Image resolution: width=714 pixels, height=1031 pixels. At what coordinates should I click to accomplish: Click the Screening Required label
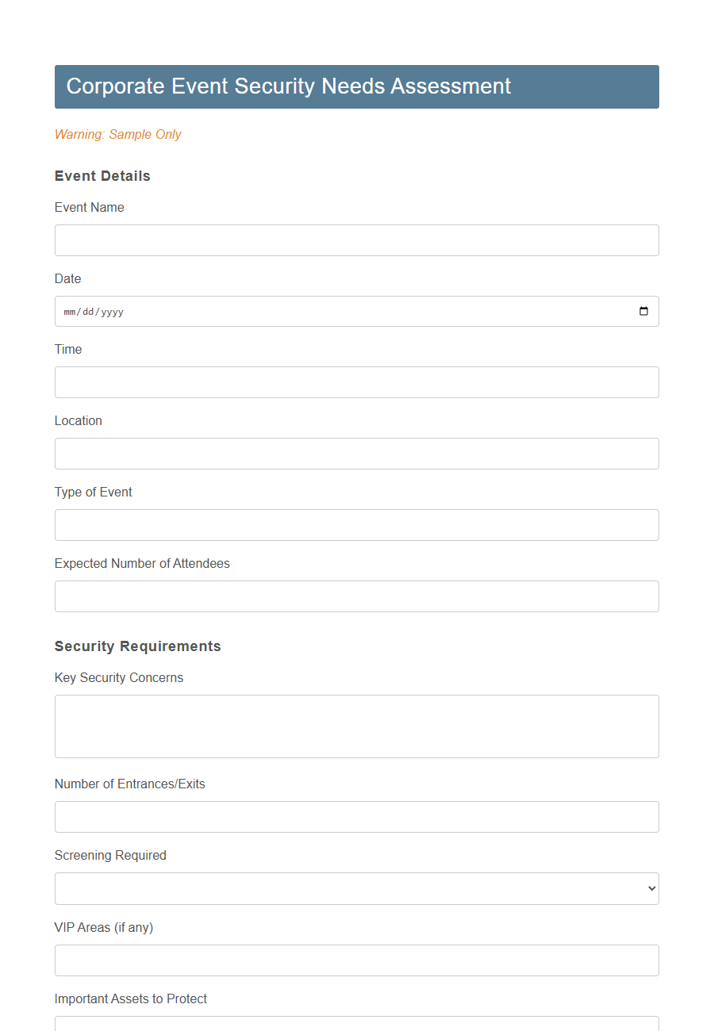pyautogui.click(x=110, y=855)
